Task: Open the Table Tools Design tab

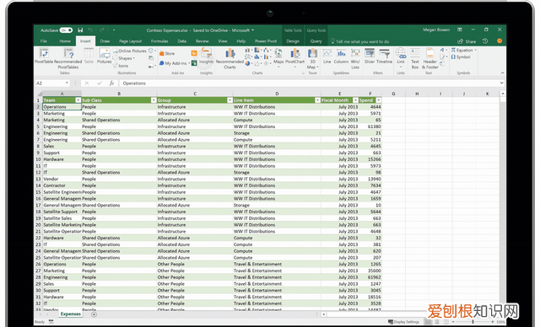Action: click(293, 41)
